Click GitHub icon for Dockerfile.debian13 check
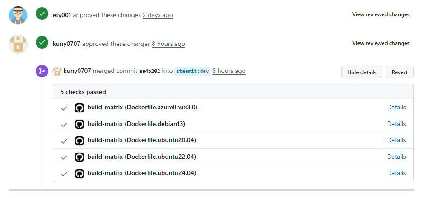Screen dimensions: 425x198 coord(79,124)
